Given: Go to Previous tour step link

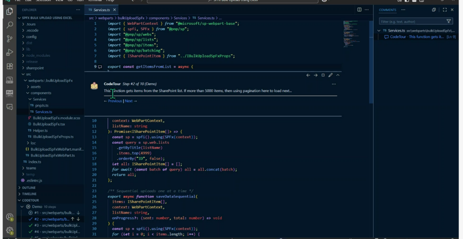Looking at the screenshot, I should pyautogui.click(x=115, y=101).
